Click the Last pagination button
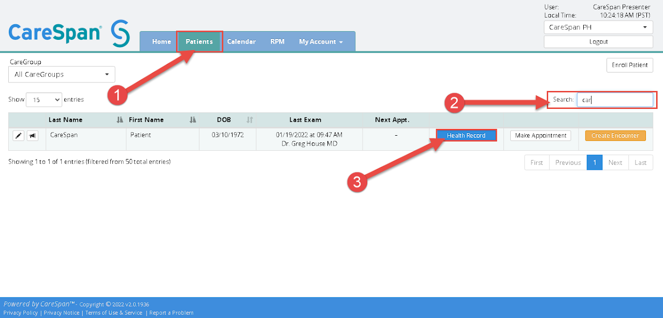 [x=641, y=163]
